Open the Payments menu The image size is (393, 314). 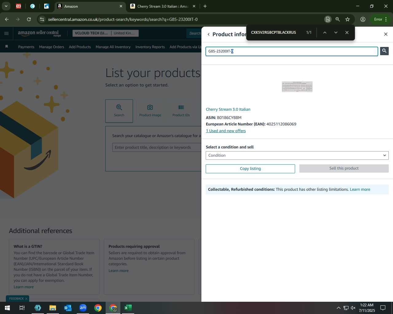(x=26, y=47)
